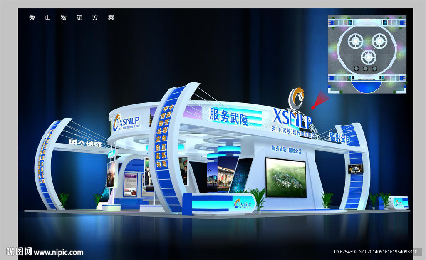Viewport: 426px width, 260px height.
Task: Open the top-down floor plan thumbnail
Action: tap(367, 54)
